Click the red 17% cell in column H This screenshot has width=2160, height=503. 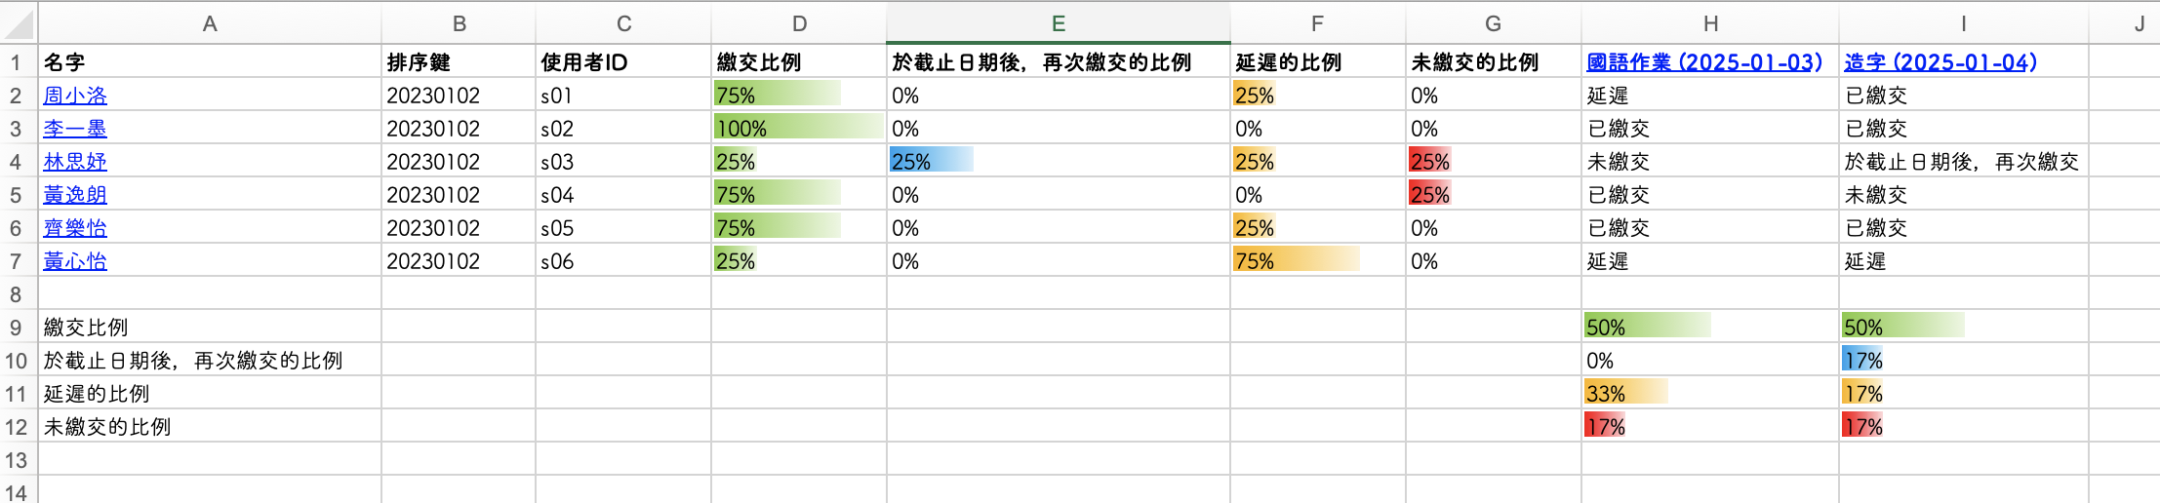click(x=1709, y=427)
